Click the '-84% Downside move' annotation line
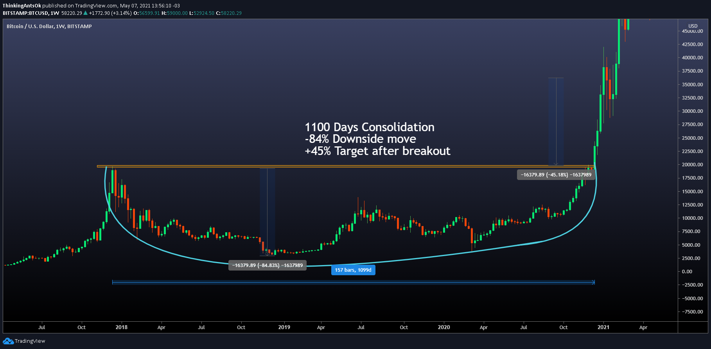This screenshot has height=349, width=711. pyautogui.click(x=361, y=139)
